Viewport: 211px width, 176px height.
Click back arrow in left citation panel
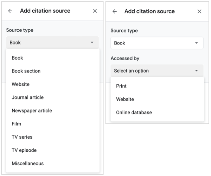pos(10,11)
